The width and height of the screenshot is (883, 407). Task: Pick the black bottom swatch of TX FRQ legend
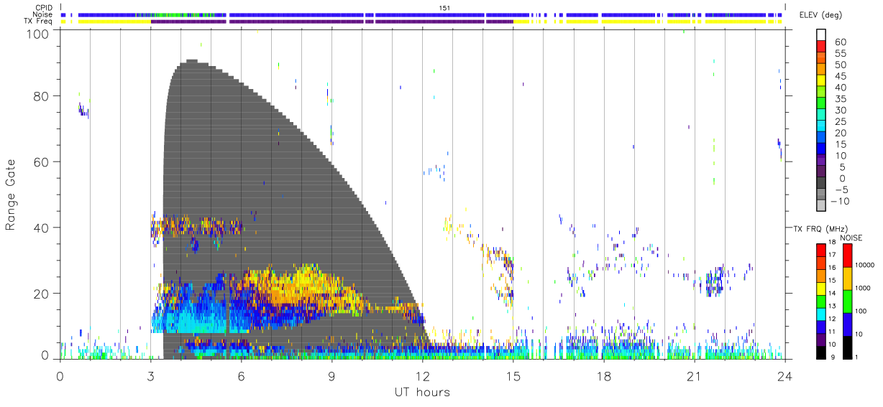tap(820, 352)
